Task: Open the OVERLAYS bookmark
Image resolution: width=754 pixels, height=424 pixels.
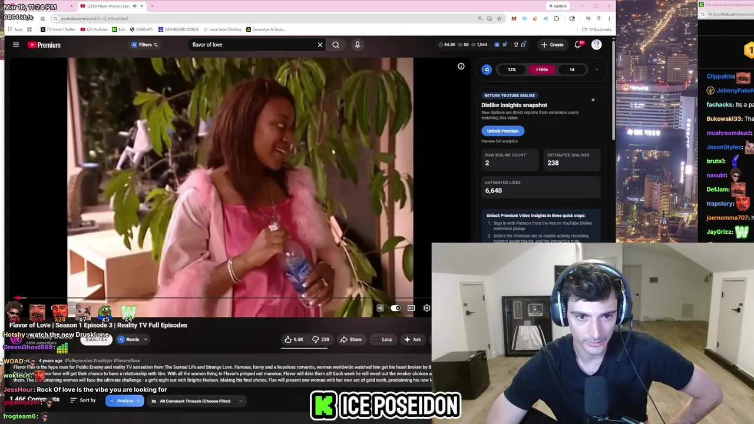Action: point(141,29)
